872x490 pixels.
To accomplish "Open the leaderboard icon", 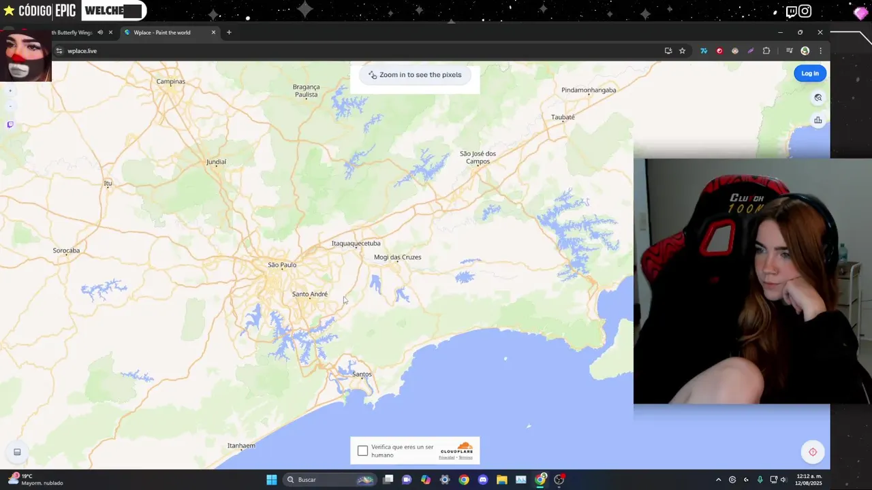I will 818,120.
